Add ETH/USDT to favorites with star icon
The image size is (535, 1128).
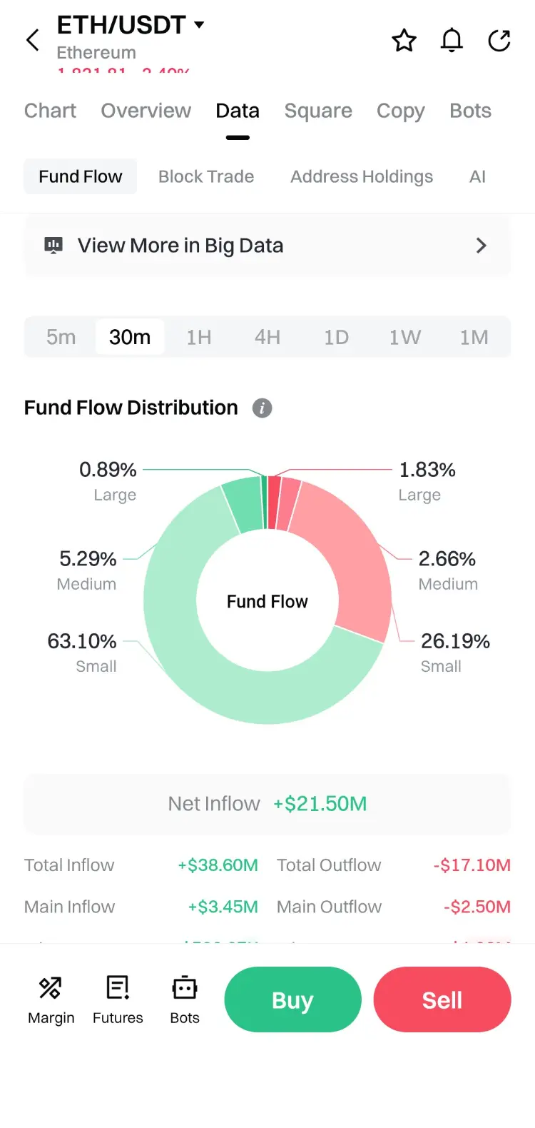click(x=404, y=41)
